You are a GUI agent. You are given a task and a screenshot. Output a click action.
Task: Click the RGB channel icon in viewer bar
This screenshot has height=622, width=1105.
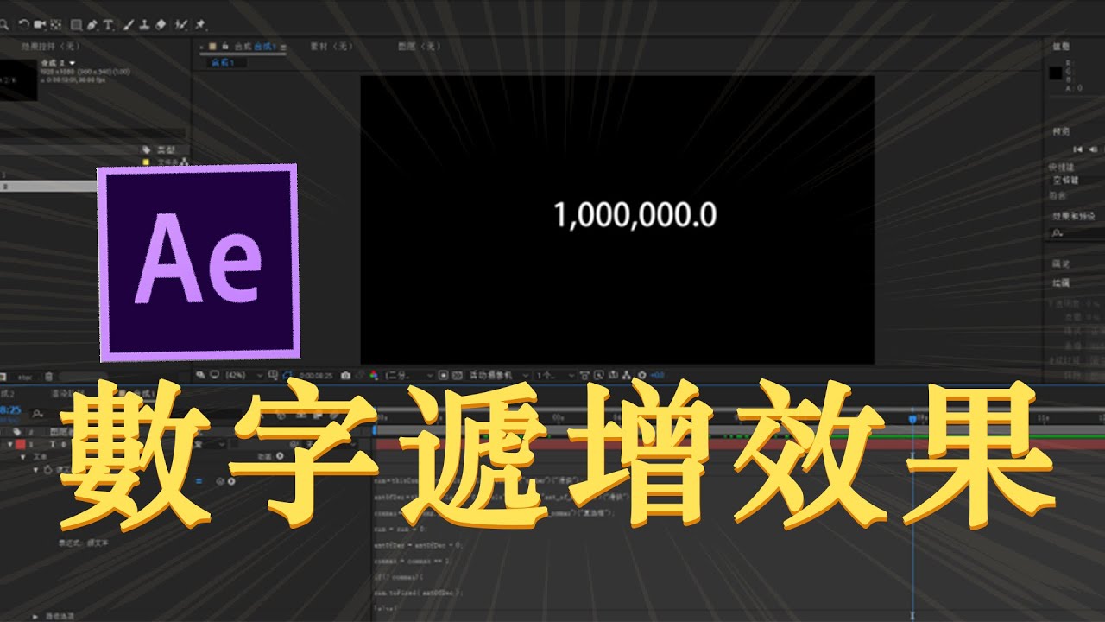[374, 375]
